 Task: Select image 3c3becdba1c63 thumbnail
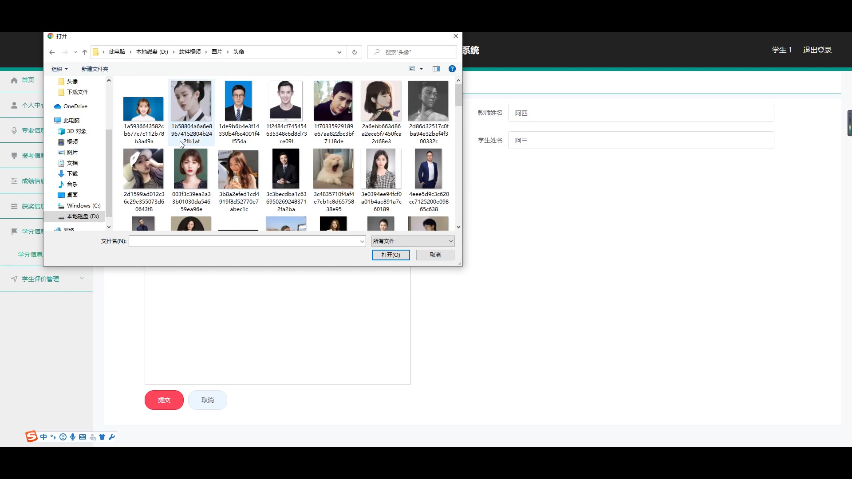[286, 169]
